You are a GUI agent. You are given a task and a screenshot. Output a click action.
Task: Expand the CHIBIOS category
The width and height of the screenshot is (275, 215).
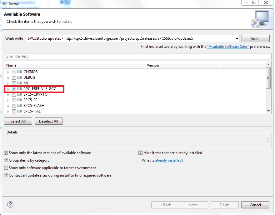(x=8, y=72)
